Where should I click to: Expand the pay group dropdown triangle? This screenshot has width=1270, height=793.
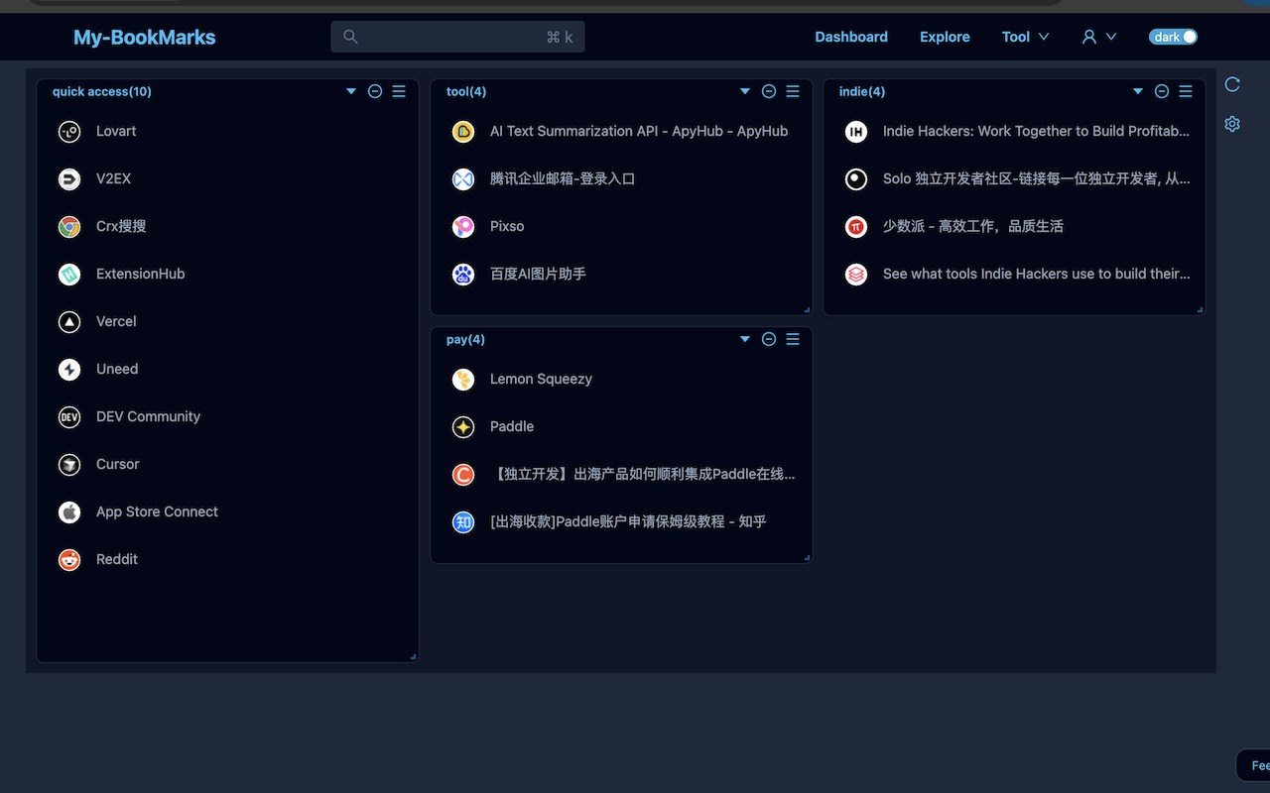click(x=745, y=339)
